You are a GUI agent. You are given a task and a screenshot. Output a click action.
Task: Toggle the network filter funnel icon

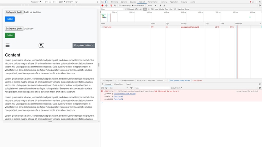(x=111, y=6)
